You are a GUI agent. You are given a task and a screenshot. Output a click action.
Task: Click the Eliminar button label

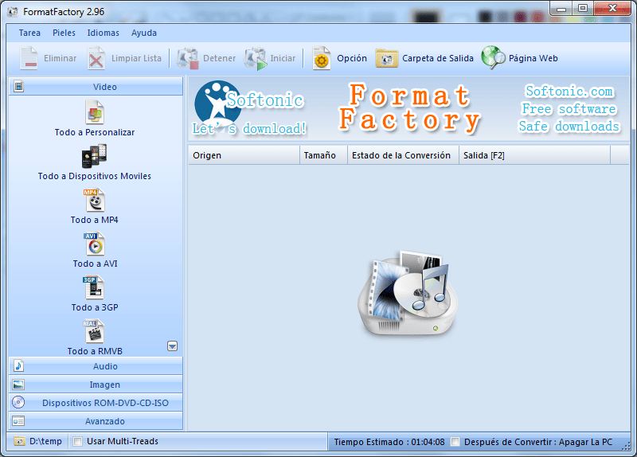[x=61, y=58]
